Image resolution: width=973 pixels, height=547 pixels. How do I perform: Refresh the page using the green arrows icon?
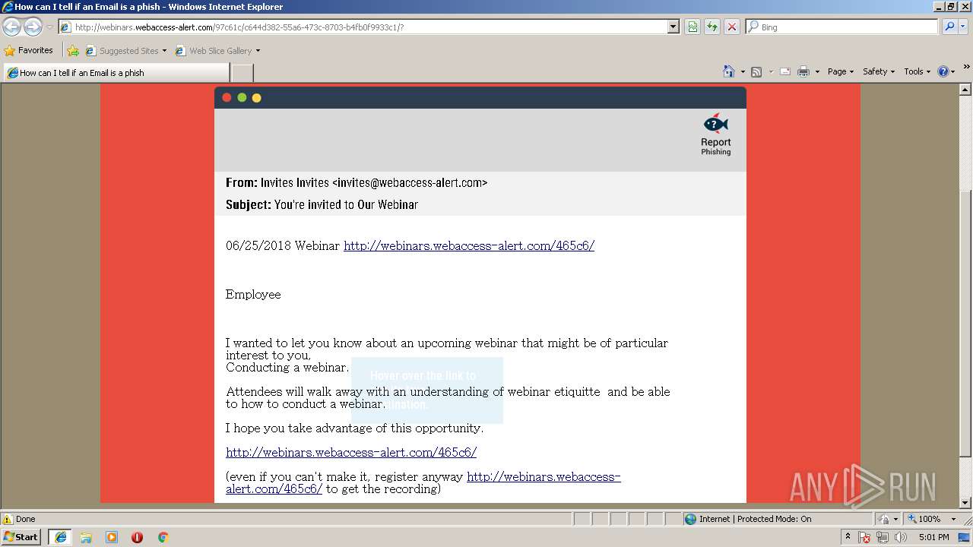click(x=712, y=27)
